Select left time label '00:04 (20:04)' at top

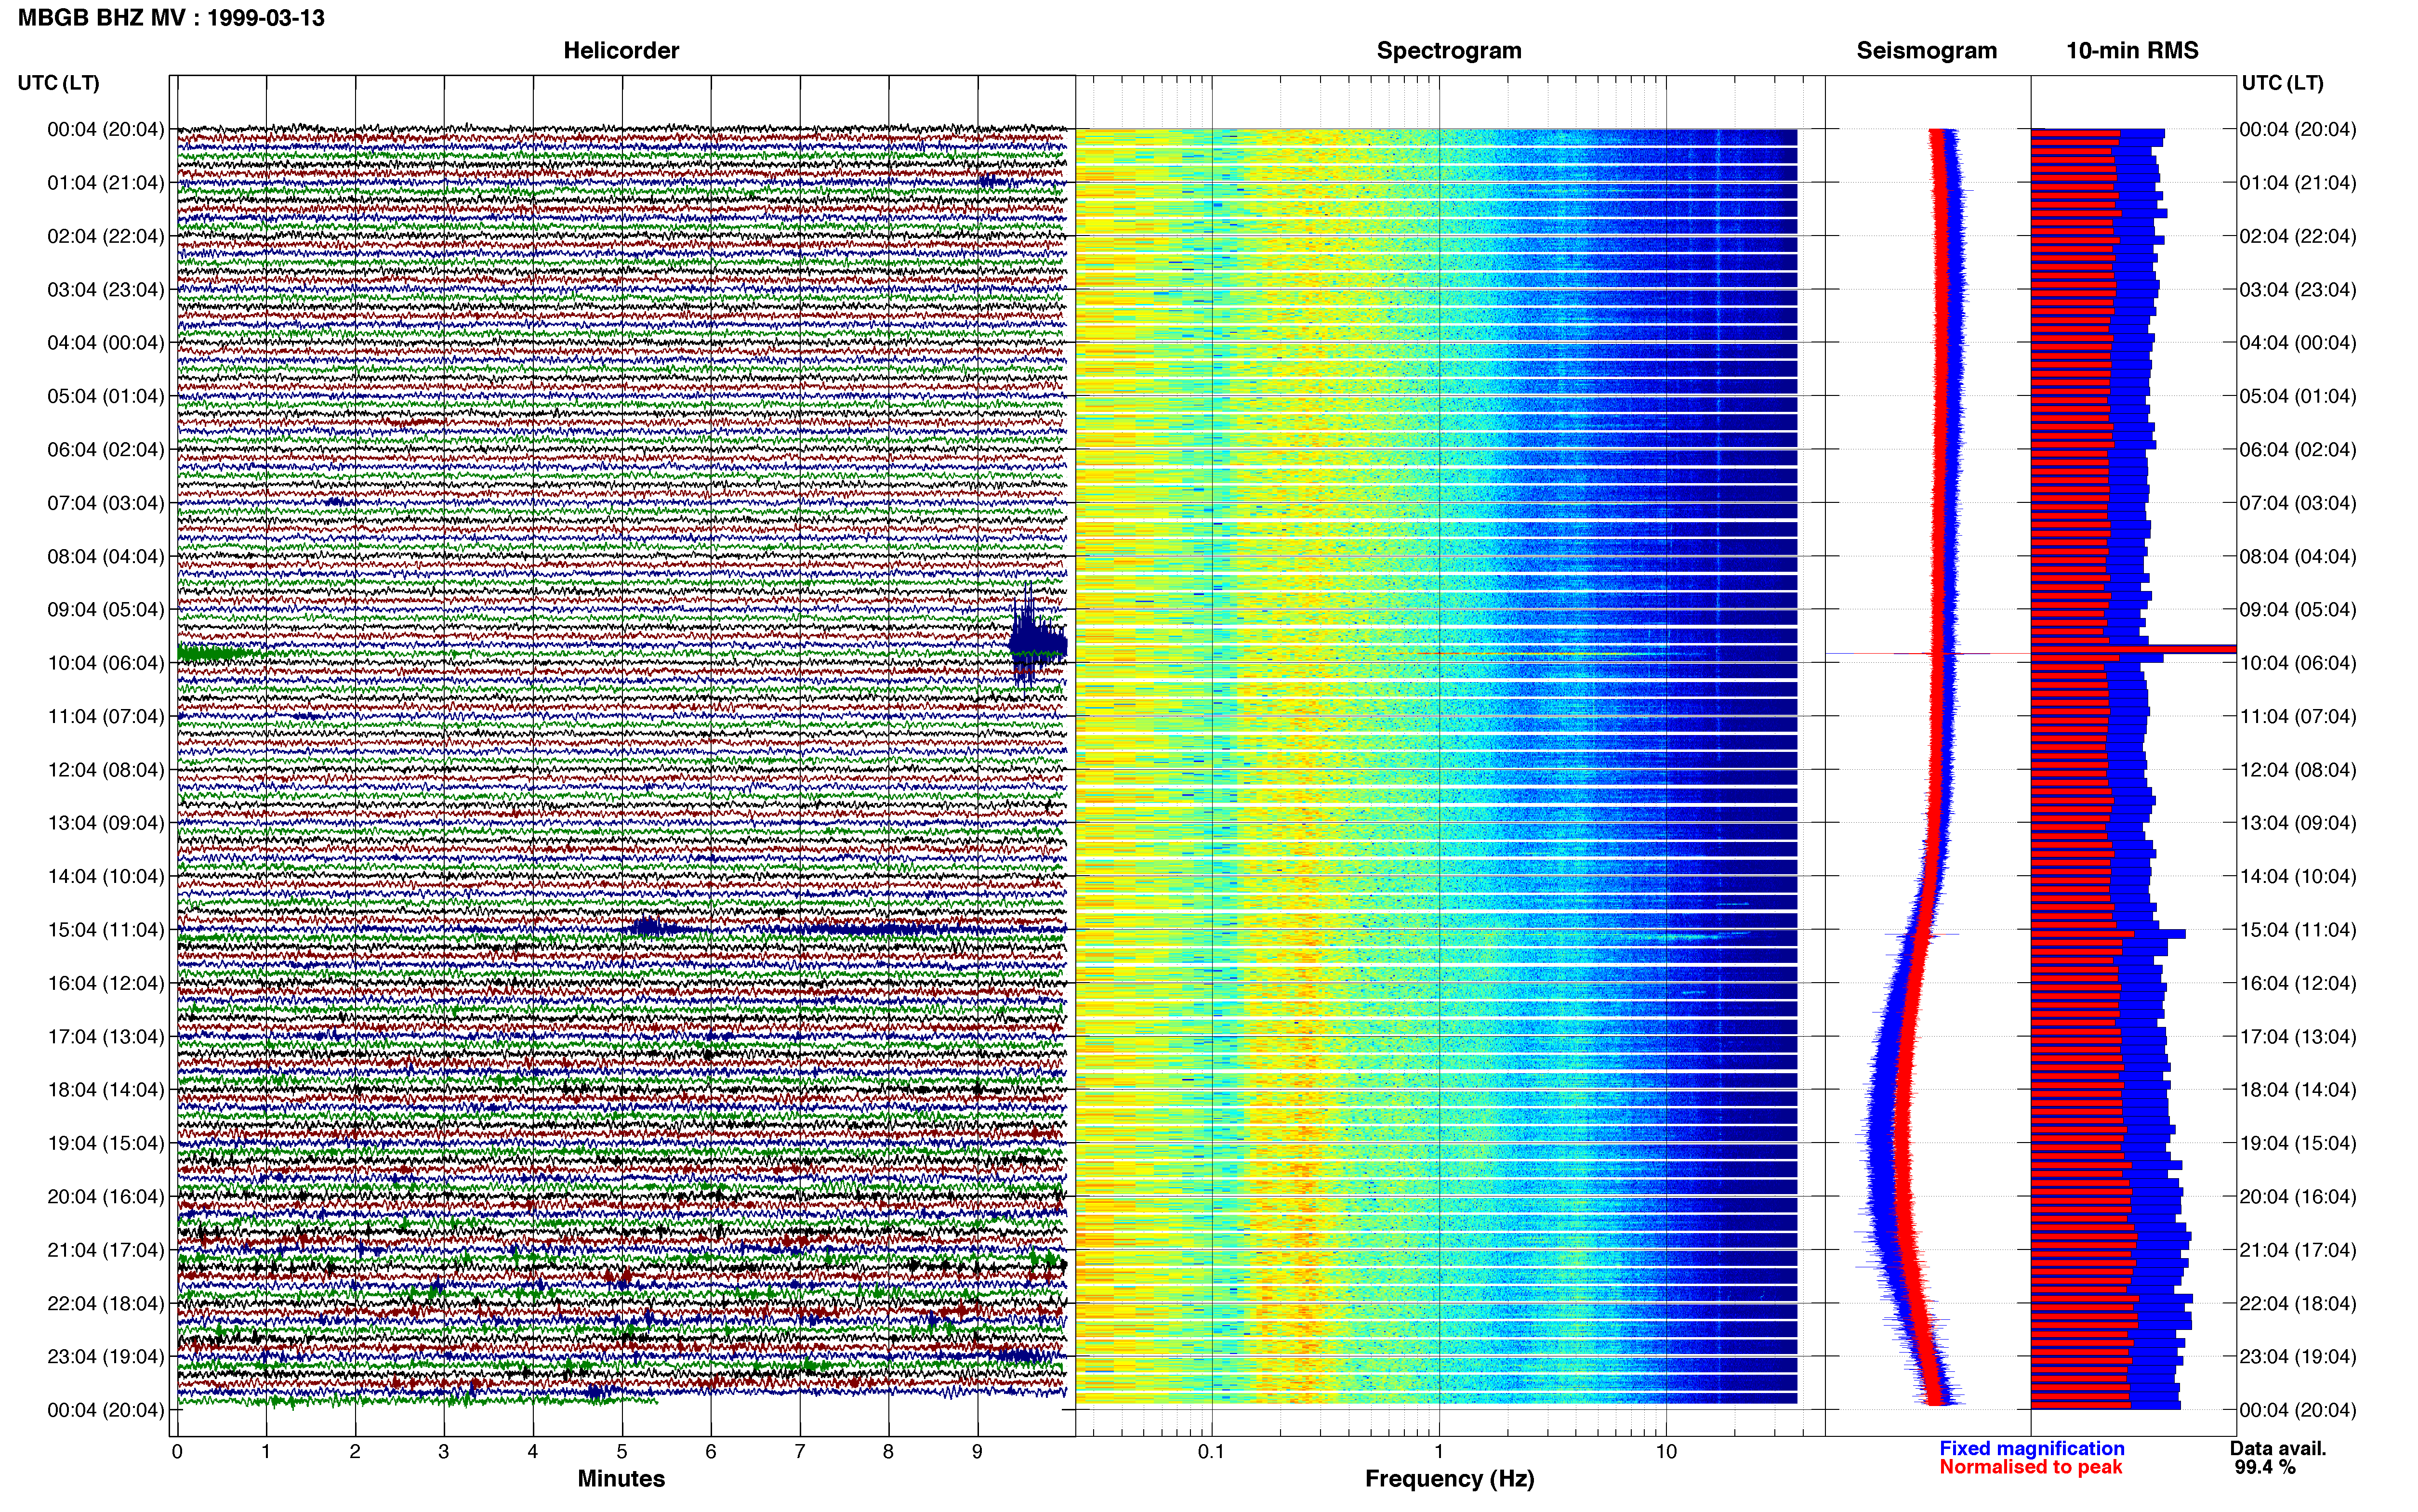[106, 129]
